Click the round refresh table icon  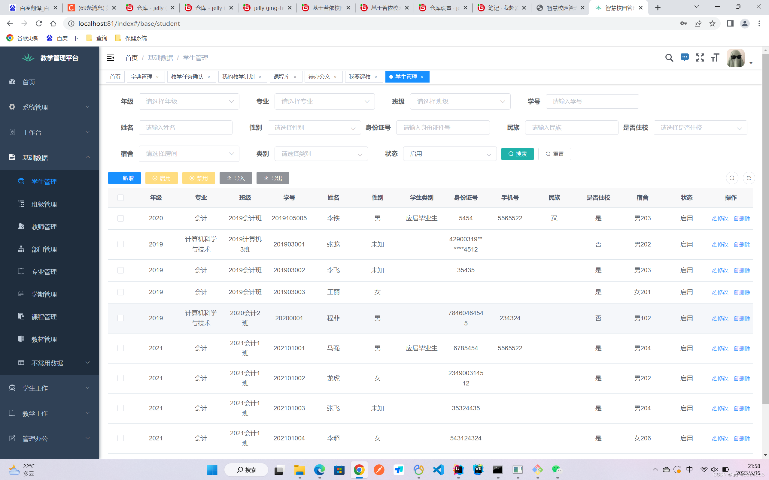(x=749, y=178)
